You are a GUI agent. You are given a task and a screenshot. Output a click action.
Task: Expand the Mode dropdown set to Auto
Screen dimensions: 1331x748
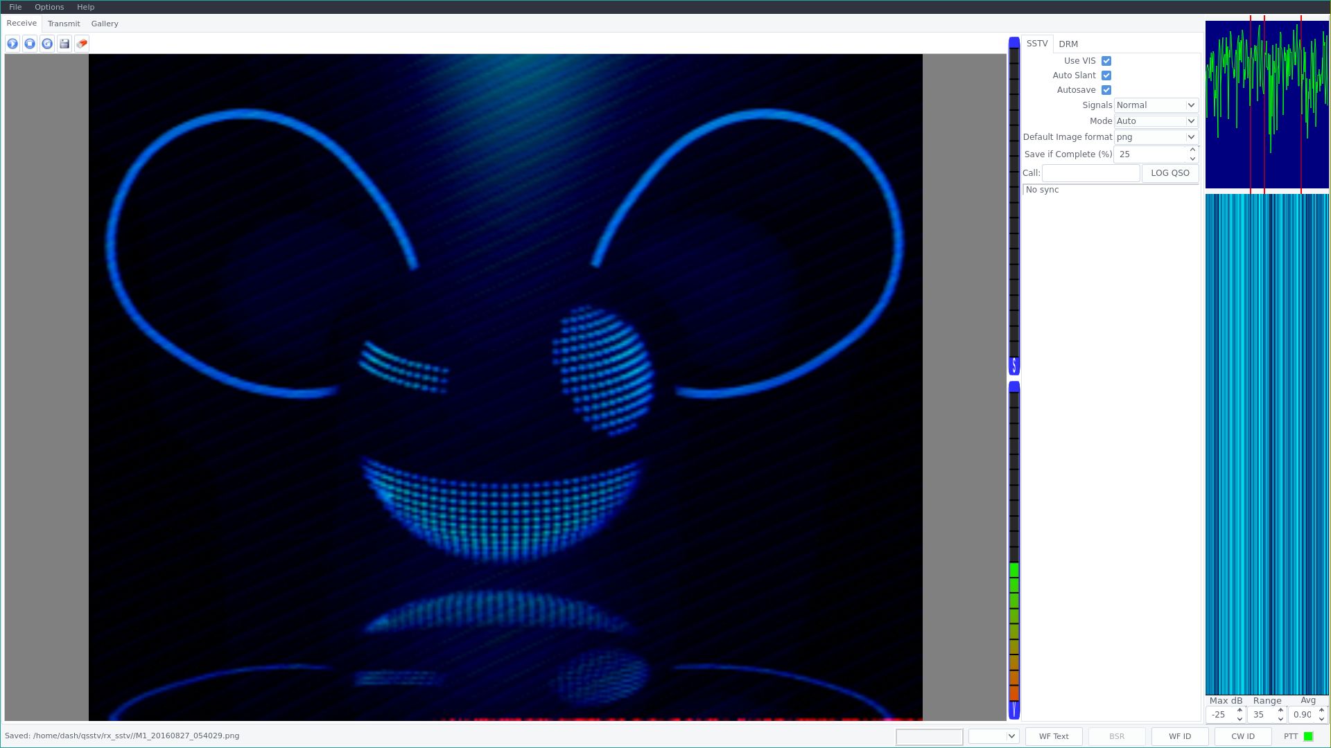tap(1156, 121)
